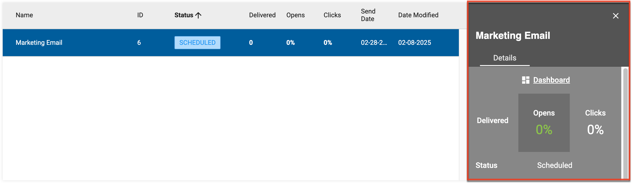Sort table by ID column
This screenshot has height=183, width=632.
[140, 15]
